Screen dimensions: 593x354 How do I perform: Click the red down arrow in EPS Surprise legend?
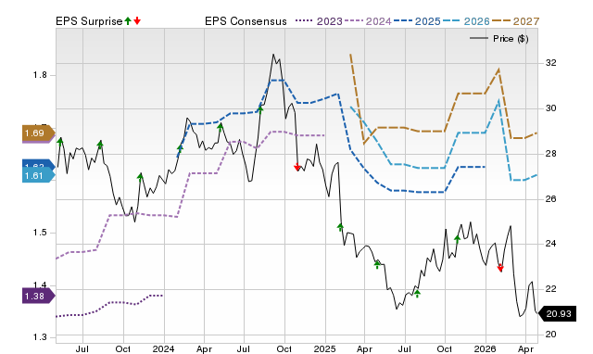pyautogui.click(x=137, y=21)
